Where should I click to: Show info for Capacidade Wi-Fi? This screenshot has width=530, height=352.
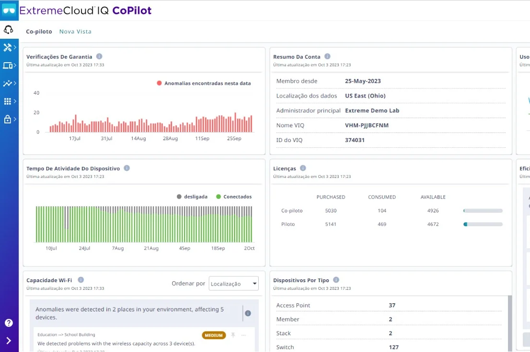tap(81, 280)
